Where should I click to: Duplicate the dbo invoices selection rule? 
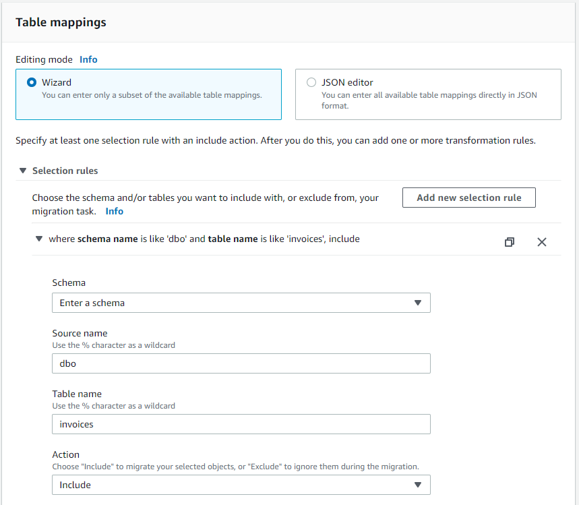click(x=510, y=242)
